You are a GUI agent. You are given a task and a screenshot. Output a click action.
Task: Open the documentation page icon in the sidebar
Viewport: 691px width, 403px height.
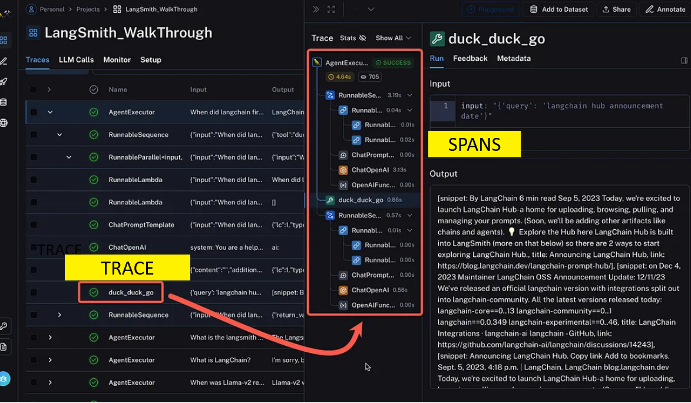pos(4,347)
